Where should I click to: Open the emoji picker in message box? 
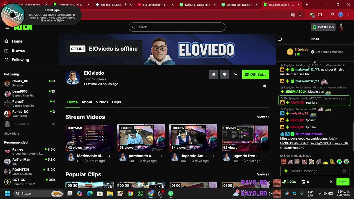tap(344, 171)
